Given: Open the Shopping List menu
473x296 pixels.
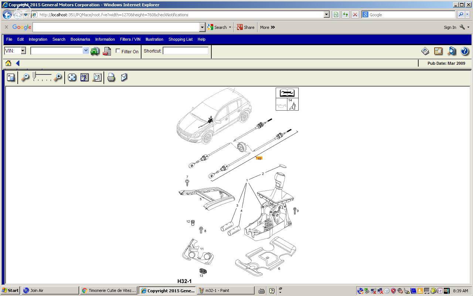Looking at the screenshot, I should pyautogui.click(x=180, y=39).
